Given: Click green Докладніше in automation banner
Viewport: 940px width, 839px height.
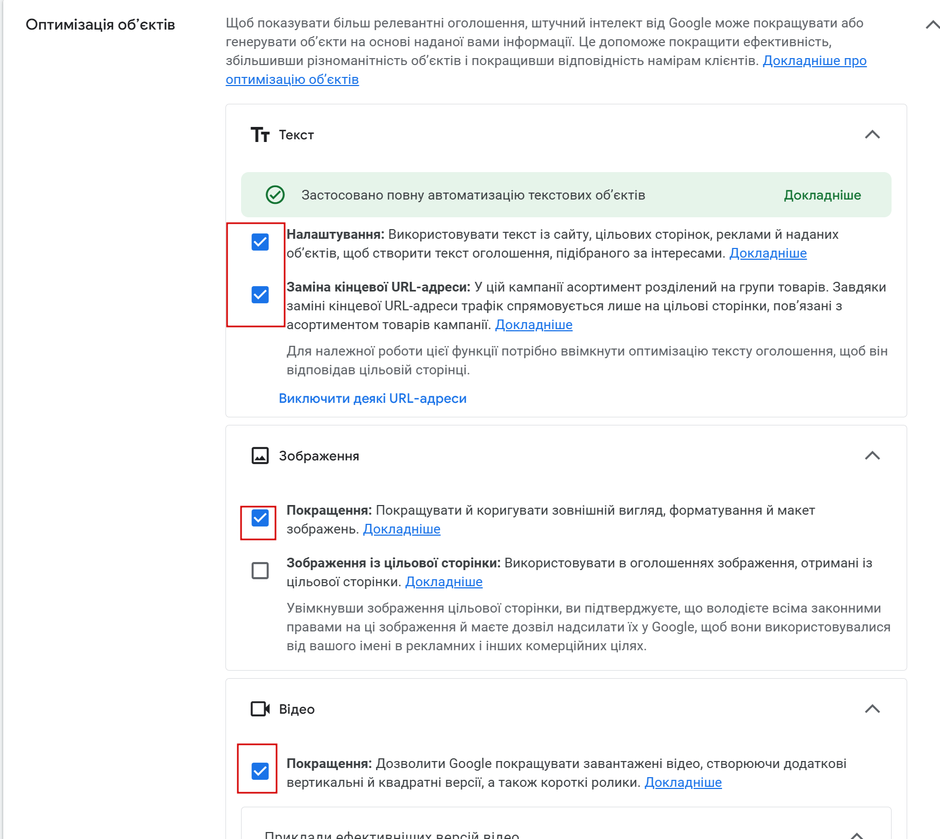Looking at the screenshot, I should click(822, 195).
